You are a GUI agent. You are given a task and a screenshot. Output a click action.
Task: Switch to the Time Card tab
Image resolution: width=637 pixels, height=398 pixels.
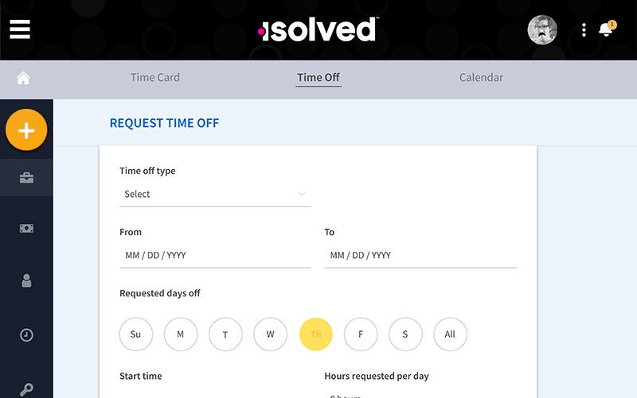(155, 78)
